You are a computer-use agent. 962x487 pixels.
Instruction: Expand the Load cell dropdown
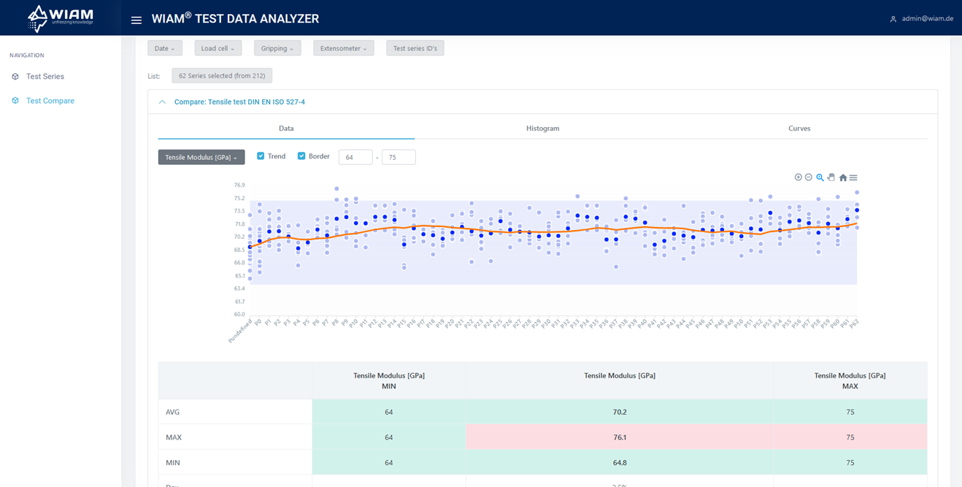[218, 48]
